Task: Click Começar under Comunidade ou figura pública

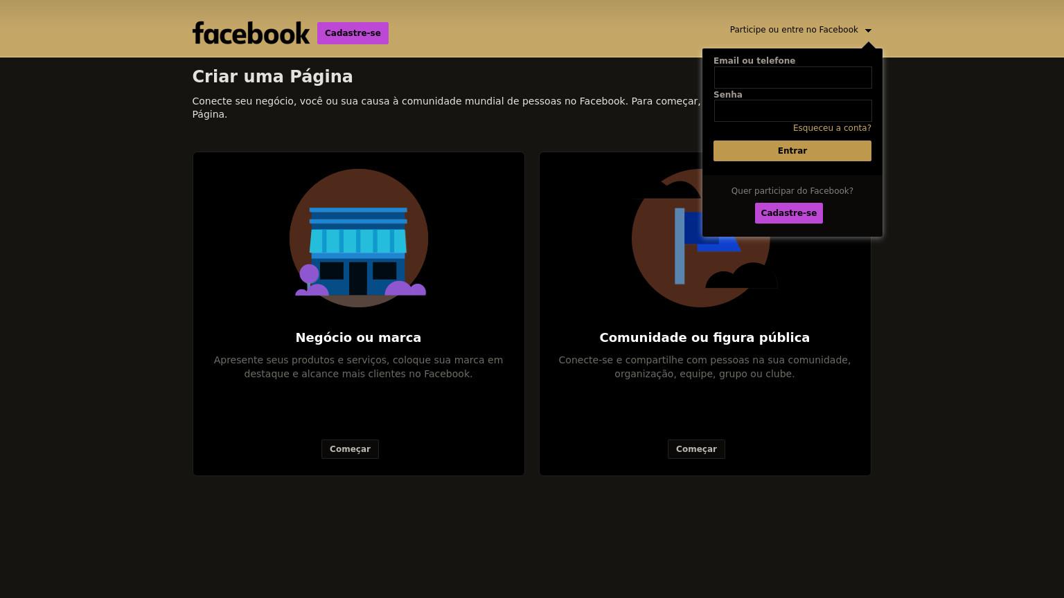Action: pos(696,449)
